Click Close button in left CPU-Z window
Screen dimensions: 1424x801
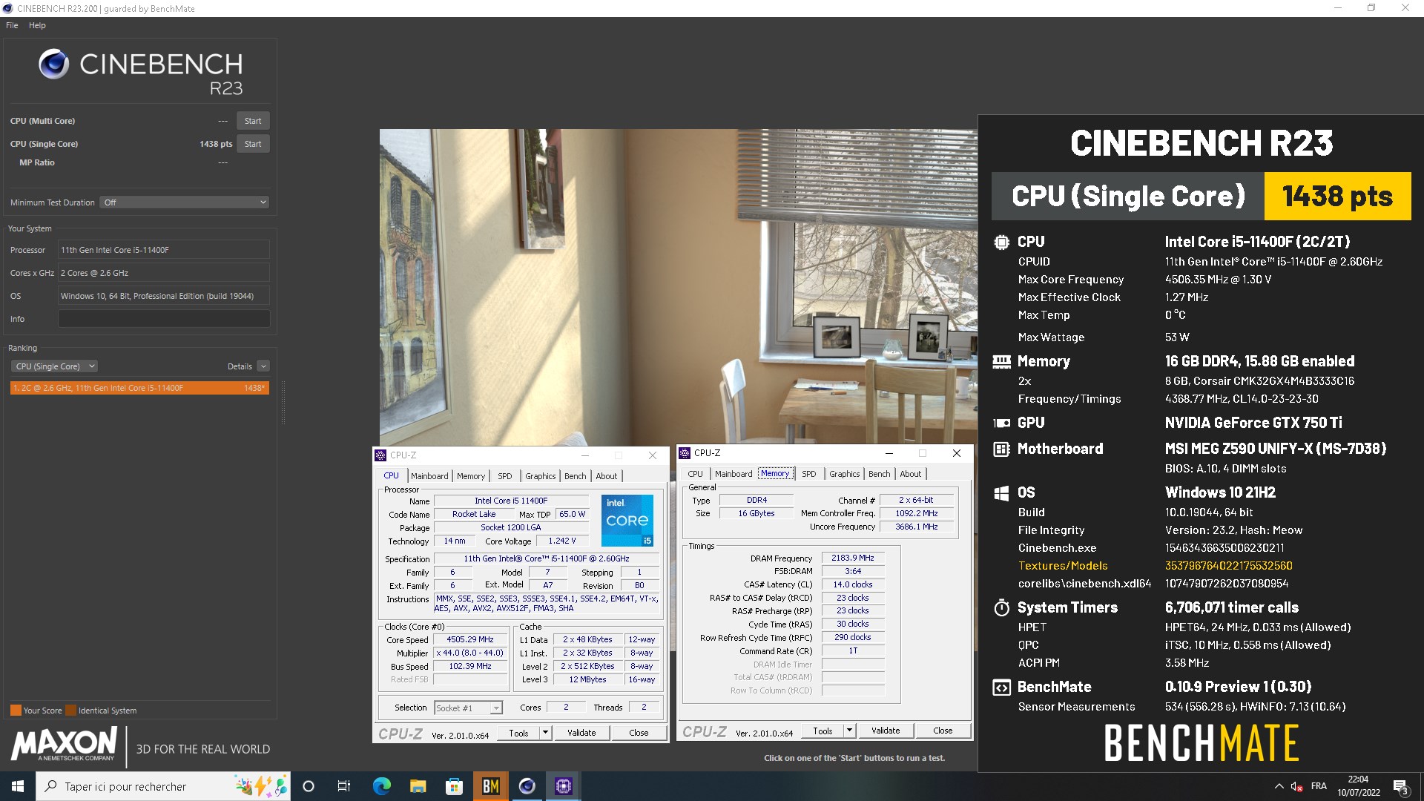[639, 733]
